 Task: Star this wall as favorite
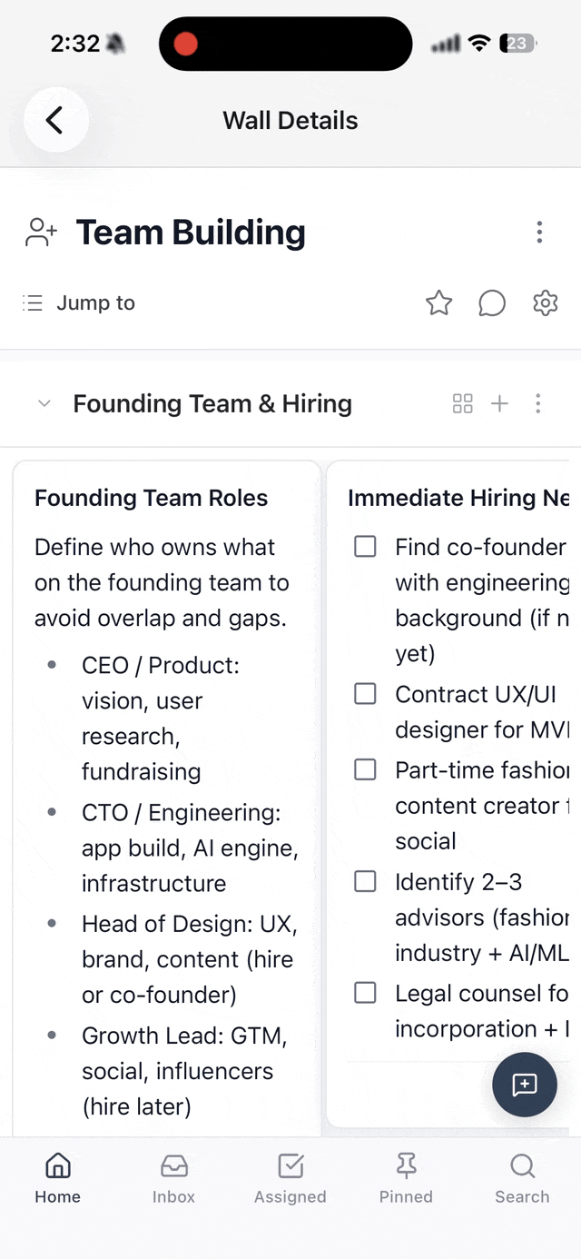click(439, 303)
